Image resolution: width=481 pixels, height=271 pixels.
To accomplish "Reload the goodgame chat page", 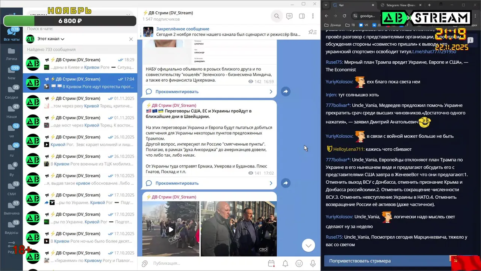I will pos(345,16).
